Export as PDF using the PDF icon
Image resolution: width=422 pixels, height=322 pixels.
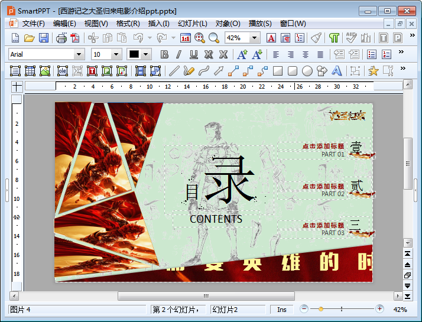click(x=75, y=38)
